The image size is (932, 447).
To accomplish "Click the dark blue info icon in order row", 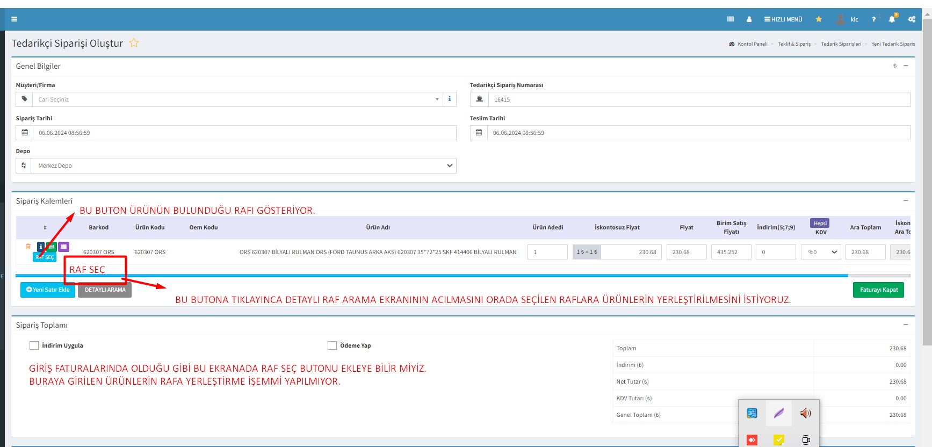I will (41, 247).
